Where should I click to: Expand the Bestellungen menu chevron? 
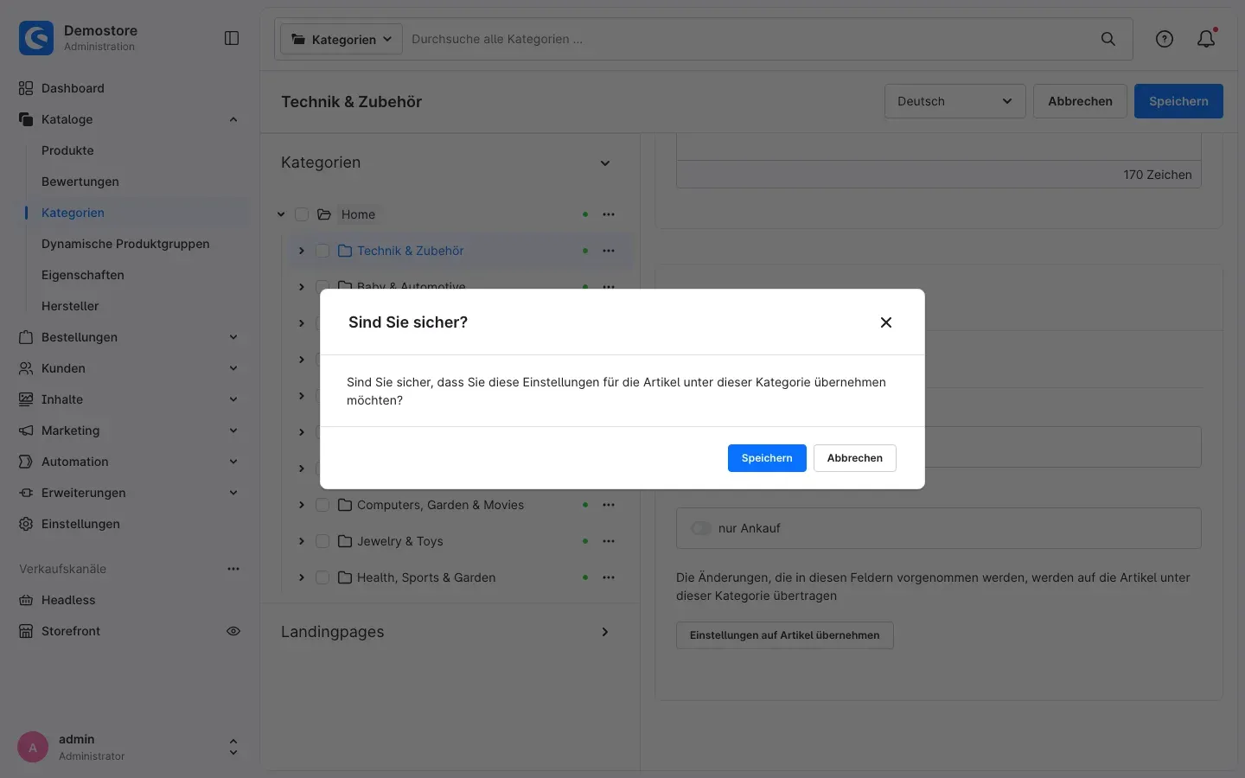click(x=233, y=337)
